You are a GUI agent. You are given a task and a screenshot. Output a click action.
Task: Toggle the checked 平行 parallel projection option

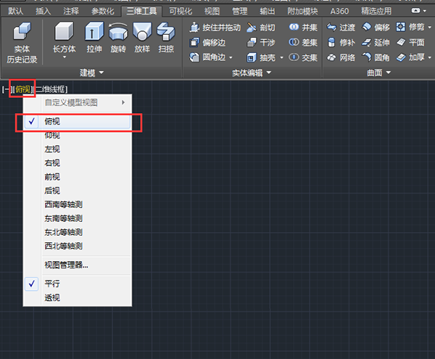pos(78,284)
